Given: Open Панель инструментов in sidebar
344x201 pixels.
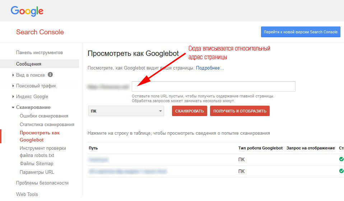Looking at the screenshot, I should tap(39, 53).
